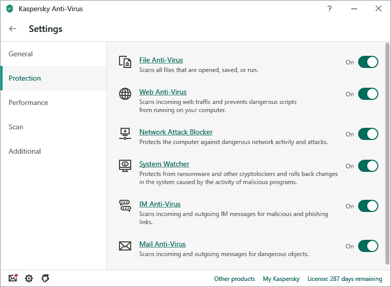
Task: Select the General settings tab
Action: pos(21,54)
